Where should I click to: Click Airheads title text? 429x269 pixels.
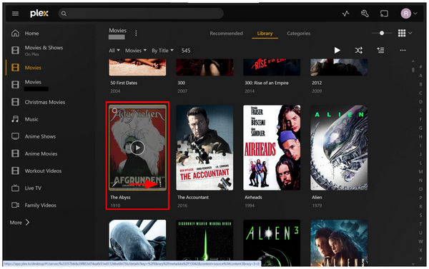tap(253, 197)
